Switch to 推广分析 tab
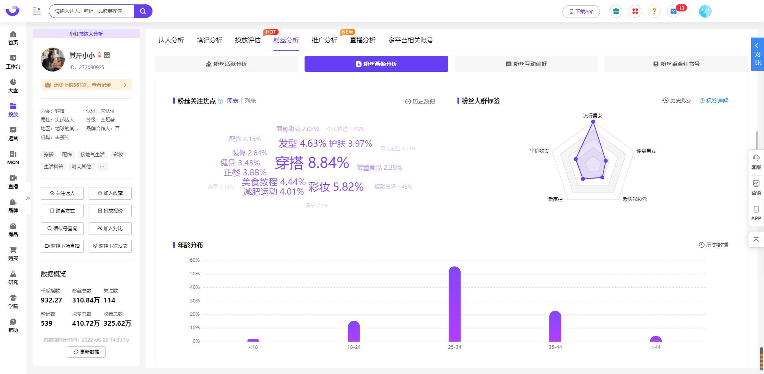764x374 pixels. point(325,40)
